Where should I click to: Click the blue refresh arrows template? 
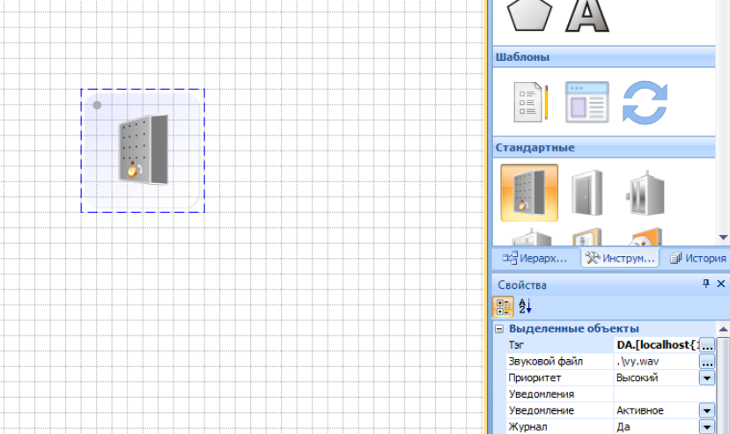(x=645, y=101)
